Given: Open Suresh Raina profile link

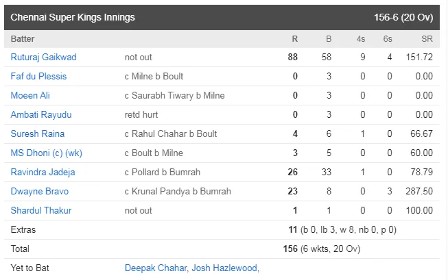Looking at the screenshot, I should 38,133.
